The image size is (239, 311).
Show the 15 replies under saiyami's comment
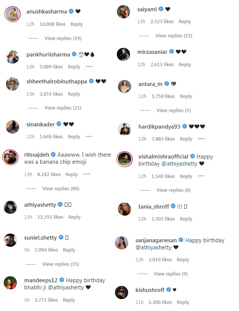[x=174, y=36]
